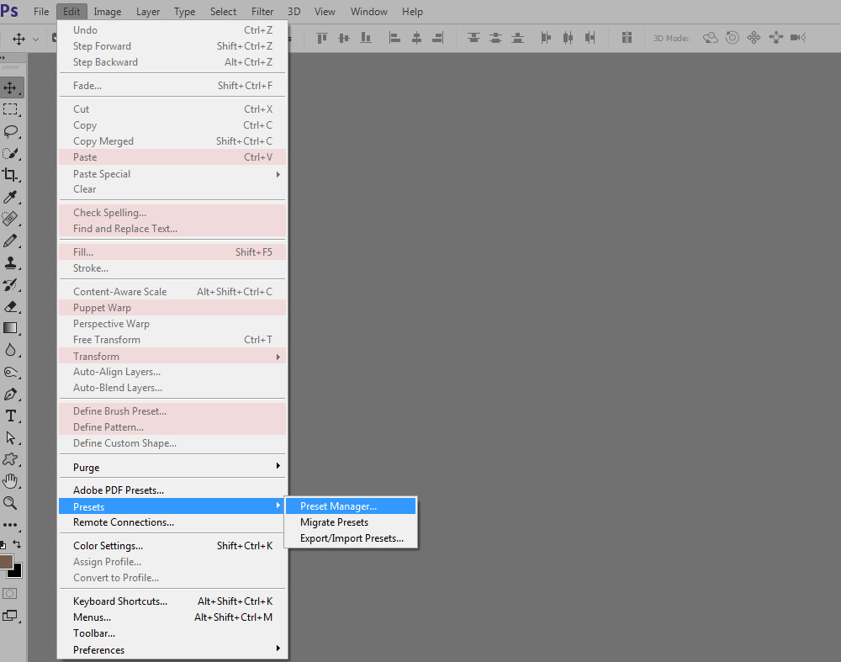Screen dimensions: 841x662
Task: Select the Gradient tool
Action: click(11, 328)
